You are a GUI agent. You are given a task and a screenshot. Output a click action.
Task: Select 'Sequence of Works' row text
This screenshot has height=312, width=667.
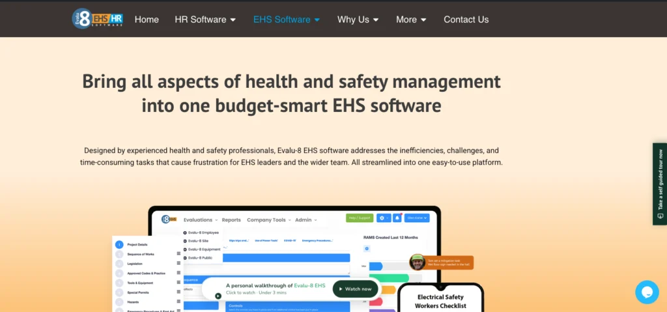(141, 254)
